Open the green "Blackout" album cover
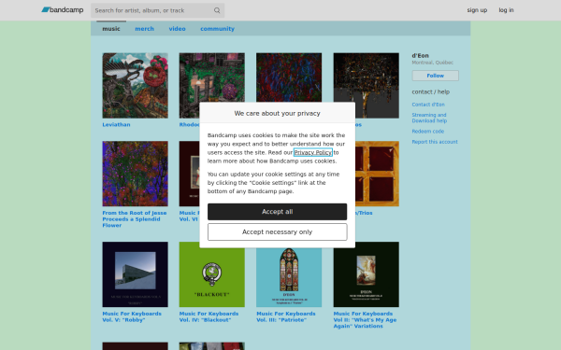This screenshot has height=350, width=561. (212, 277)
